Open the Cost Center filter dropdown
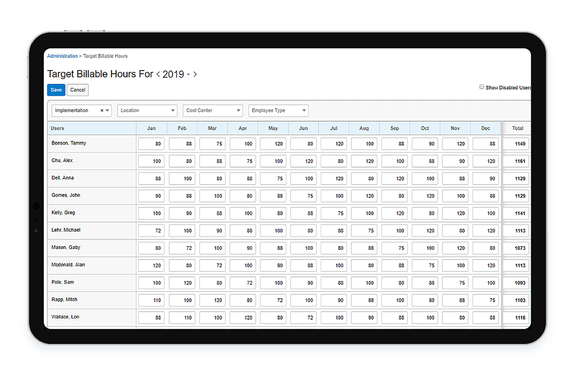This screenshot has width=575, height=383. click(213, 111)
